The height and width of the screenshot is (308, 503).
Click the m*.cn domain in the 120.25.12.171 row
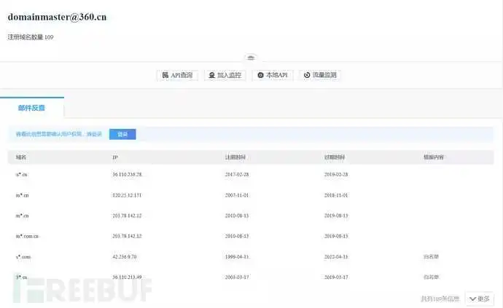pos(22,195)
